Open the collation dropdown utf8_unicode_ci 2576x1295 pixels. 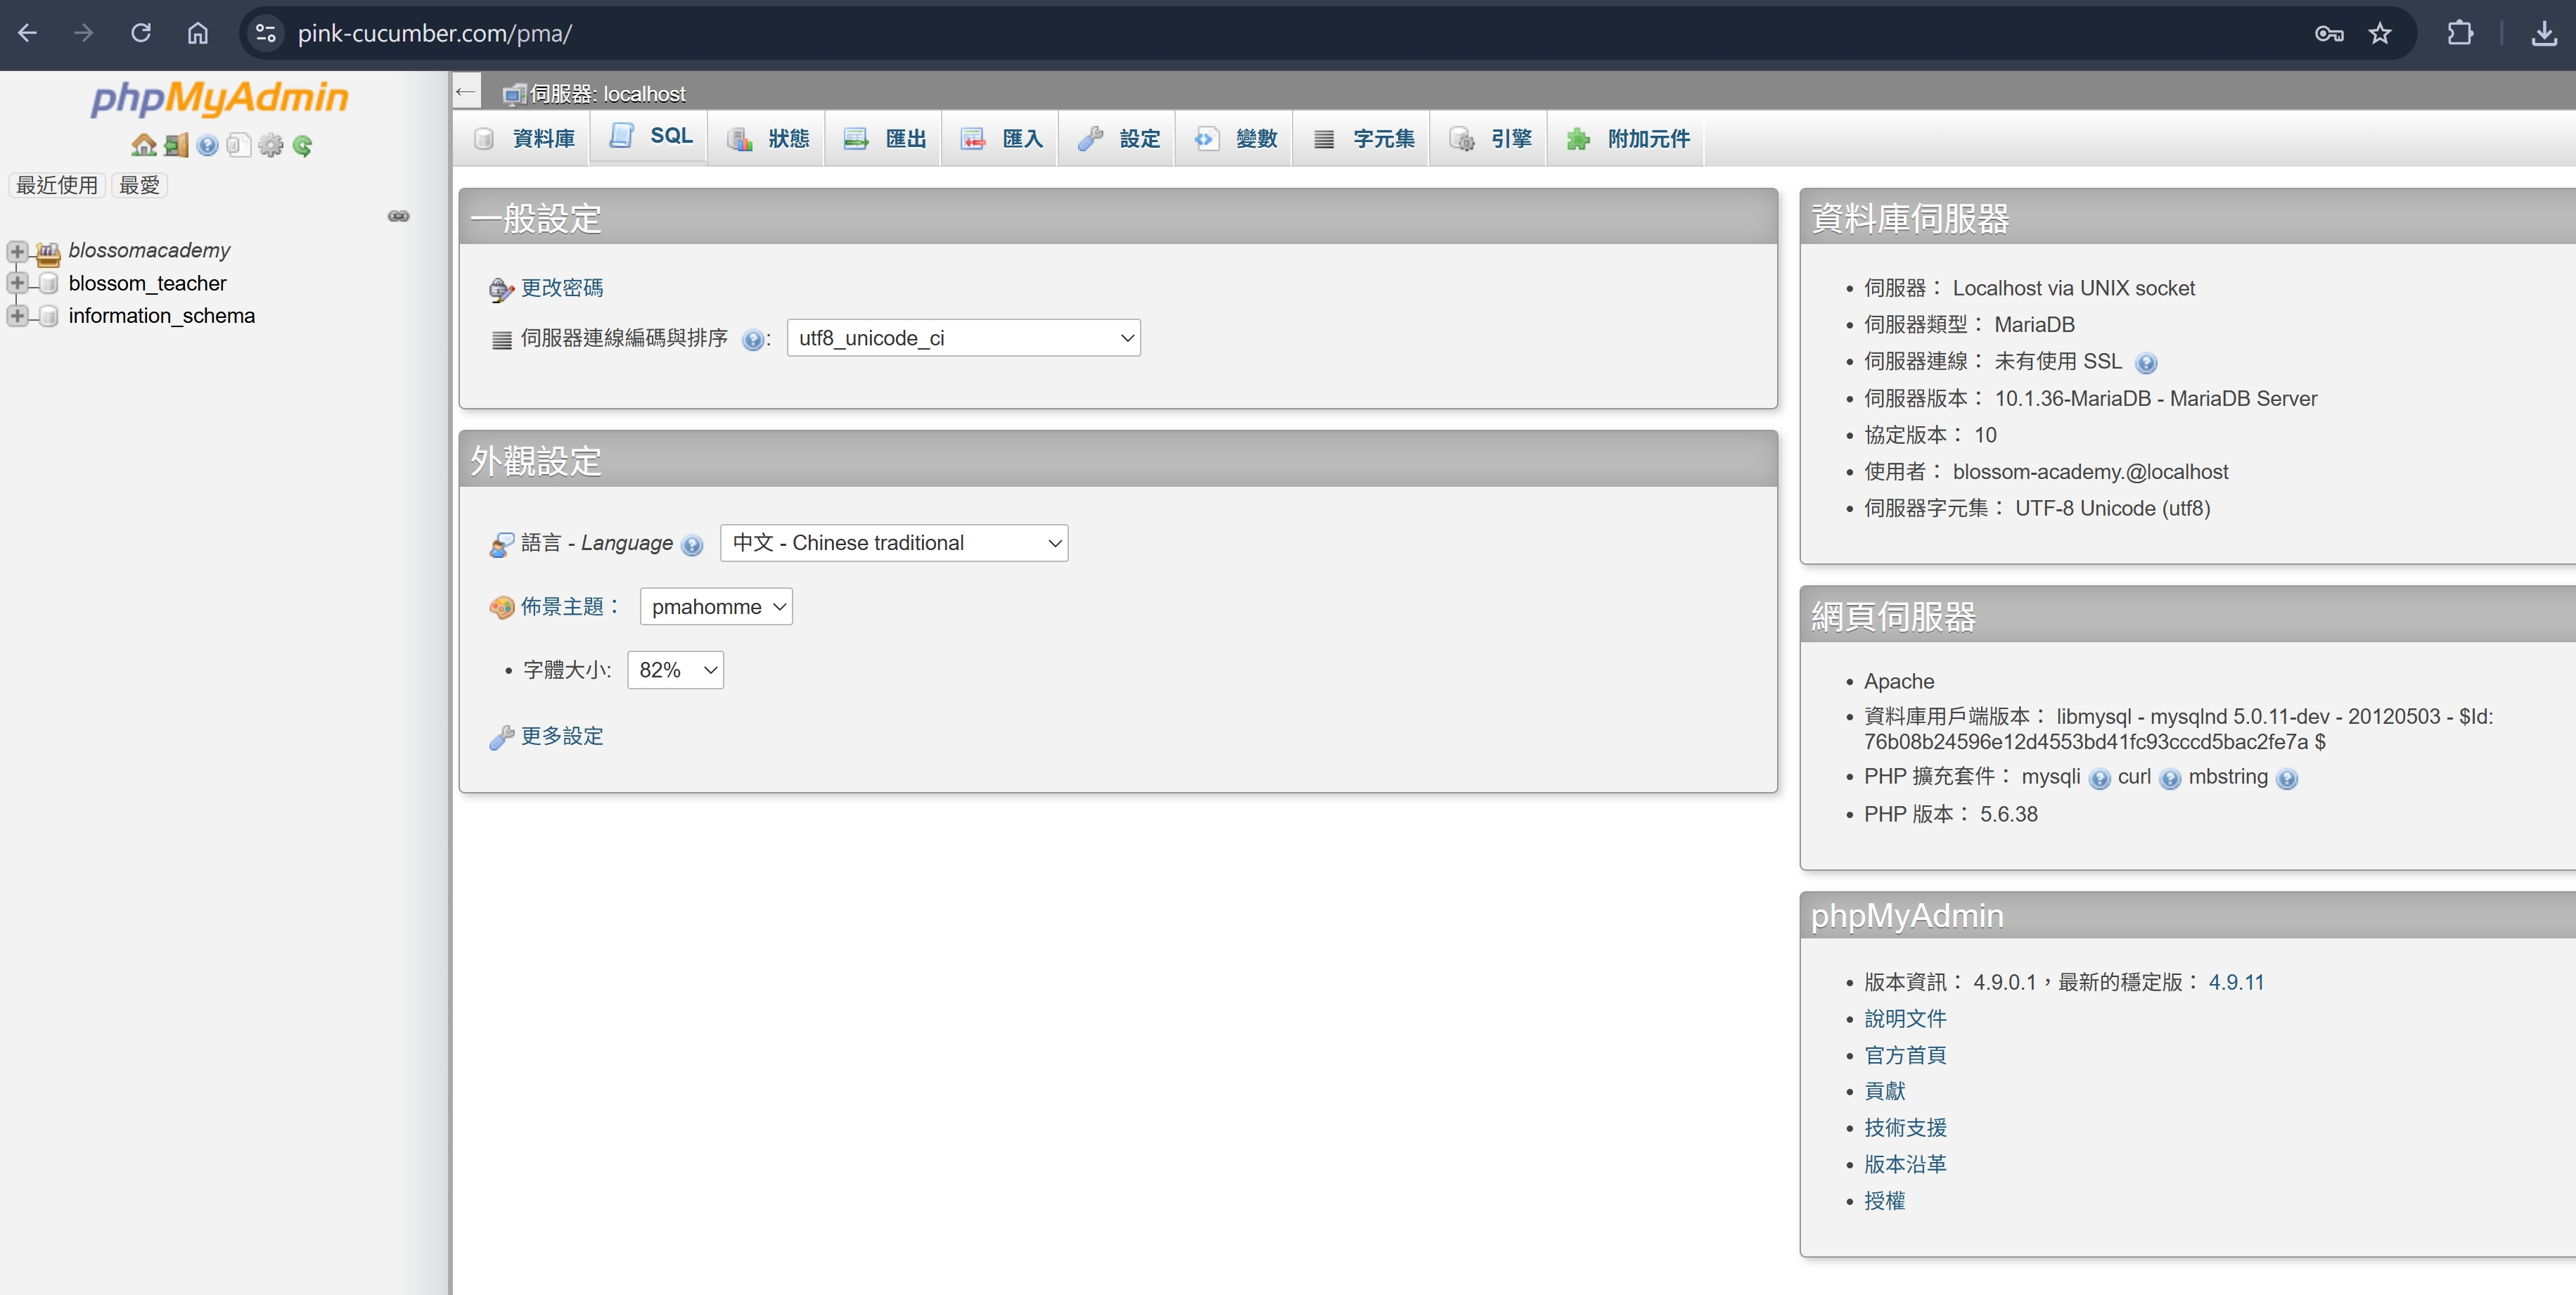[x=964, y=338]
